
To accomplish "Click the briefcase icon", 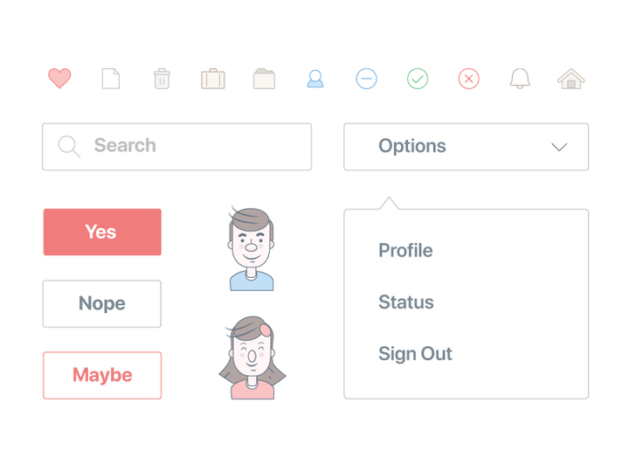I will tap(213, 80).
